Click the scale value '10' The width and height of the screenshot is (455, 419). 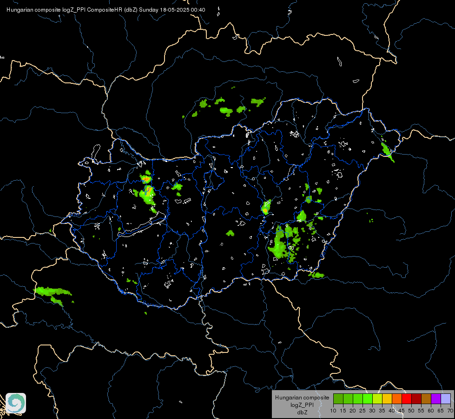coord(333,411)
